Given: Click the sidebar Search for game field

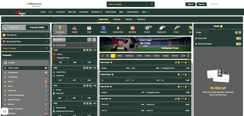Looking at the screenshot, I should (x=25, y=48).
